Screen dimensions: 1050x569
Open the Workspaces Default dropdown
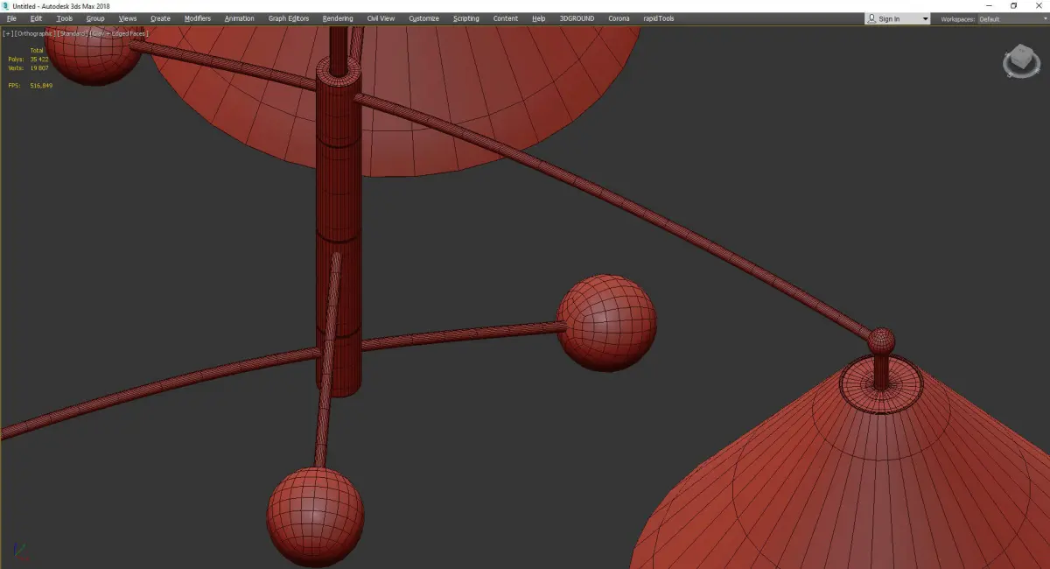1011,19
